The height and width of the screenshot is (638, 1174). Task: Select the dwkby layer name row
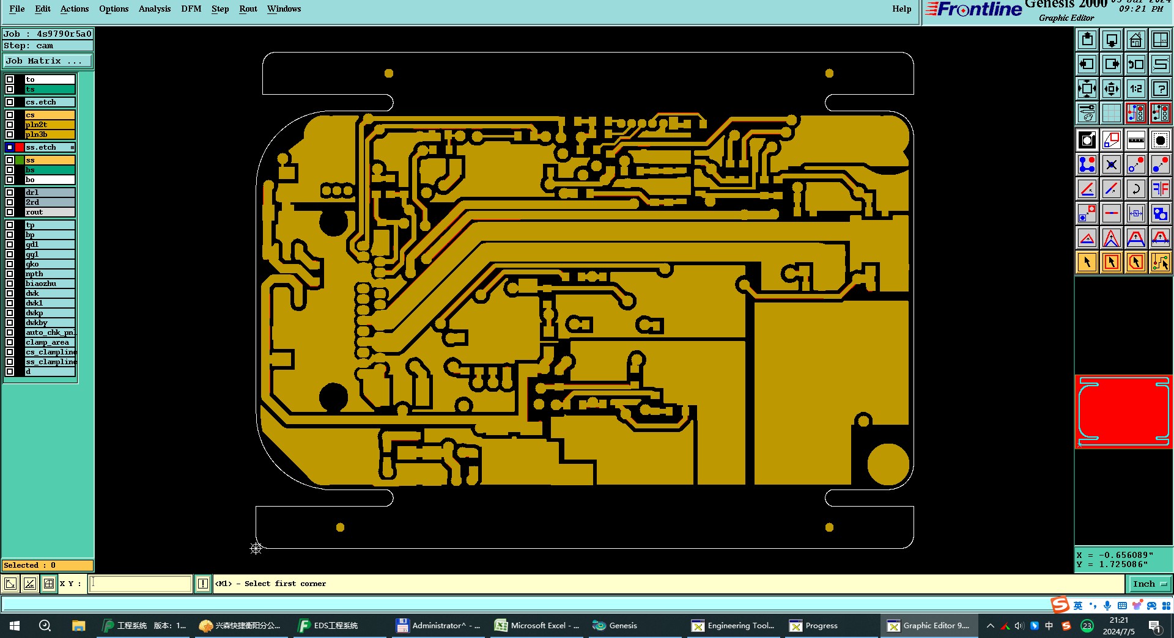[50, 323]
